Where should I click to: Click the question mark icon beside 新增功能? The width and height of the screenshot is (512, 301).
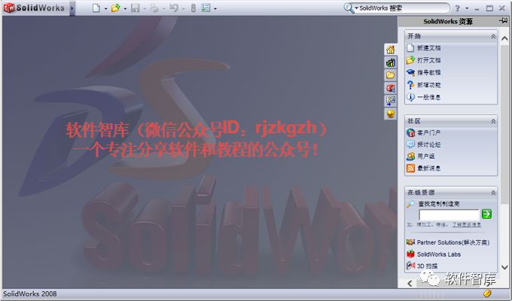[410, 85]
